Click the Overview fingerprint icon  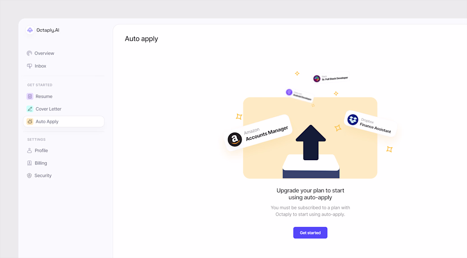tap(29, 53)
